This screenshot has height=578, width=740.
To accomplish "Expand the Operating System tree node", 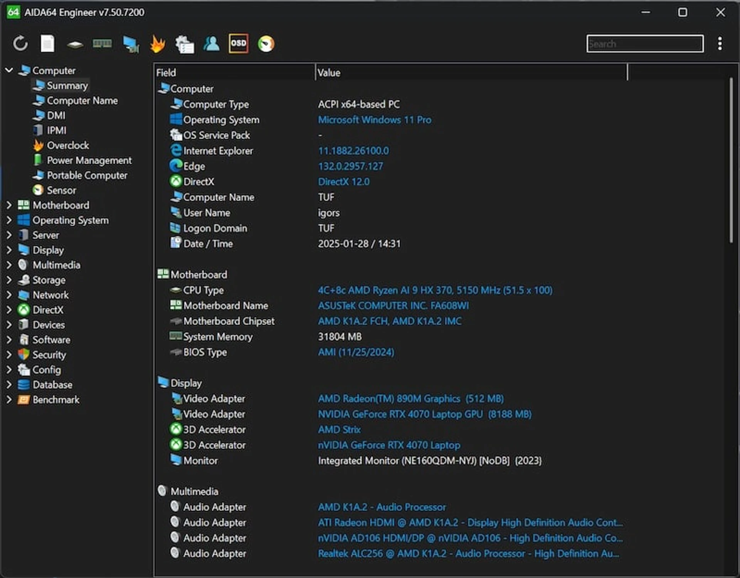I will point(9,220).
